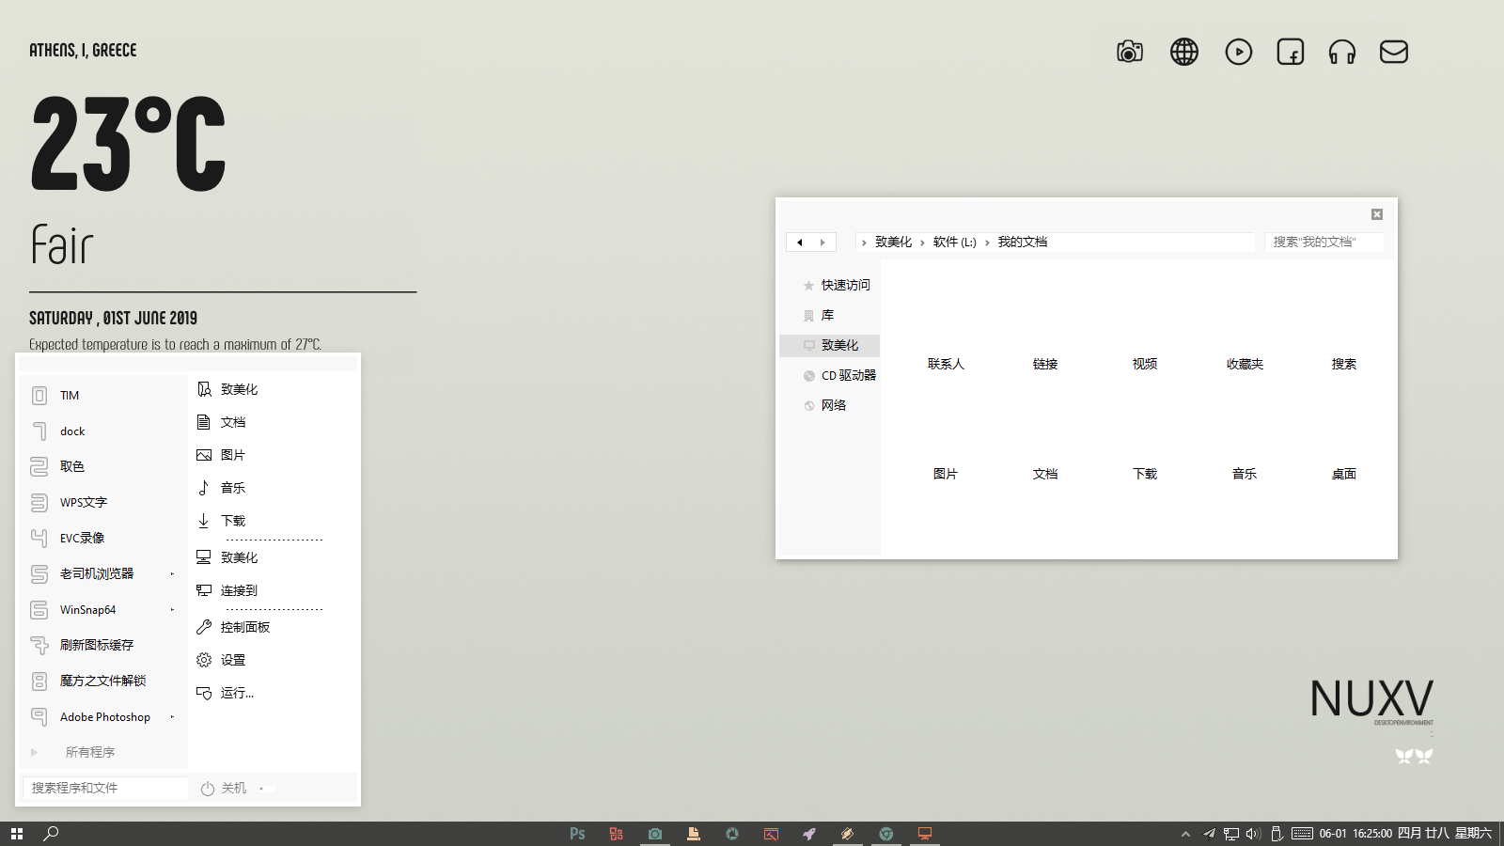Click the 关机 shutdown button

[224, 789]
